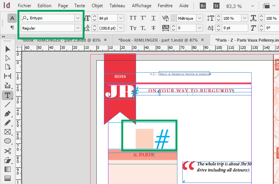
Task: Open Adobe Stock with St icon
Action: tap(217, 6)
